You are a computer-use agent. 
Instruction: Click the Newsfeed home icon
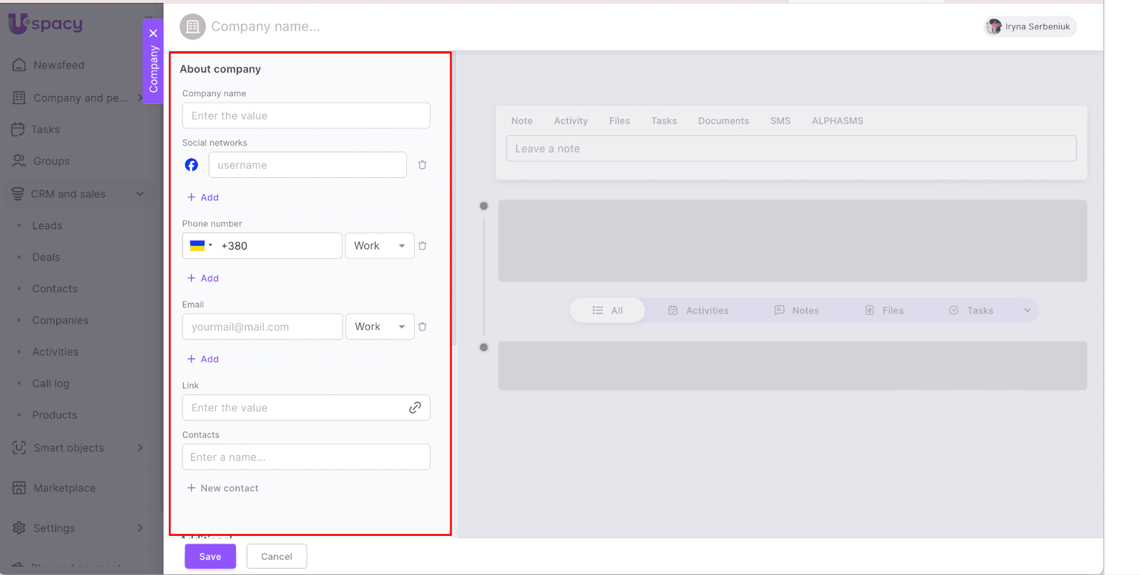click(19, 65)
